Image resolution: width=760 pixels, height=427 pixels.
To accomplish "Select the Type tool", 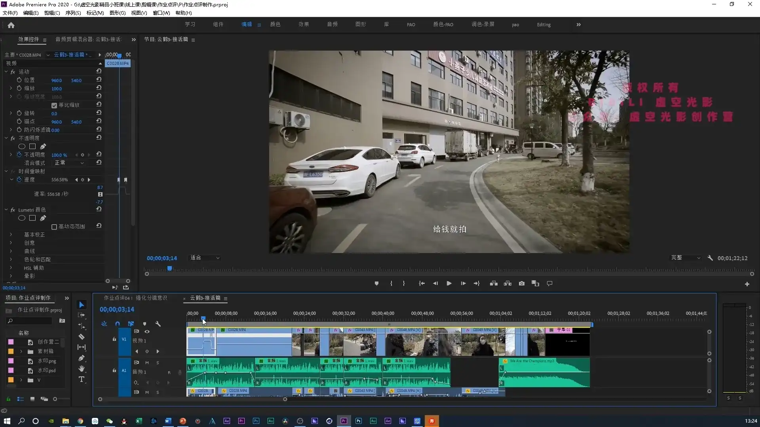I will pyautogui.click(x=82, y=379).
